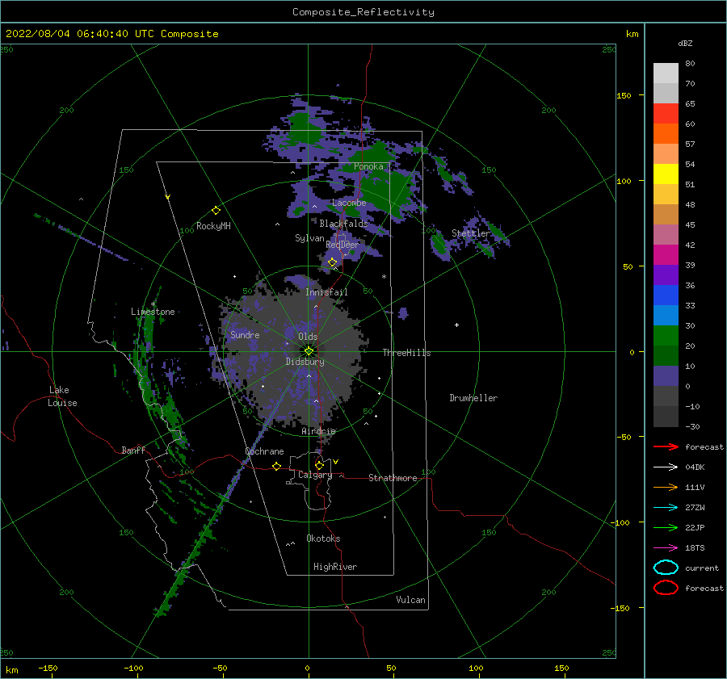Click the yellow diamond marker below RedDeer
Viewport: 727px width, 679px height.
(x=332, y=262)
